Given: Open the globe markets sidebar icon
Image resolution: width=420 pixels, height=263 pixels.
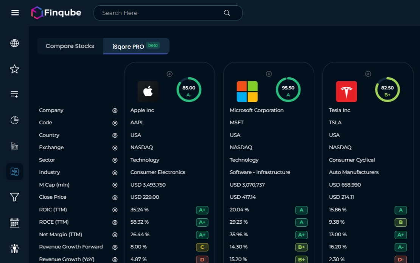Looking at the screenshot, I should [x=14, y=43].
